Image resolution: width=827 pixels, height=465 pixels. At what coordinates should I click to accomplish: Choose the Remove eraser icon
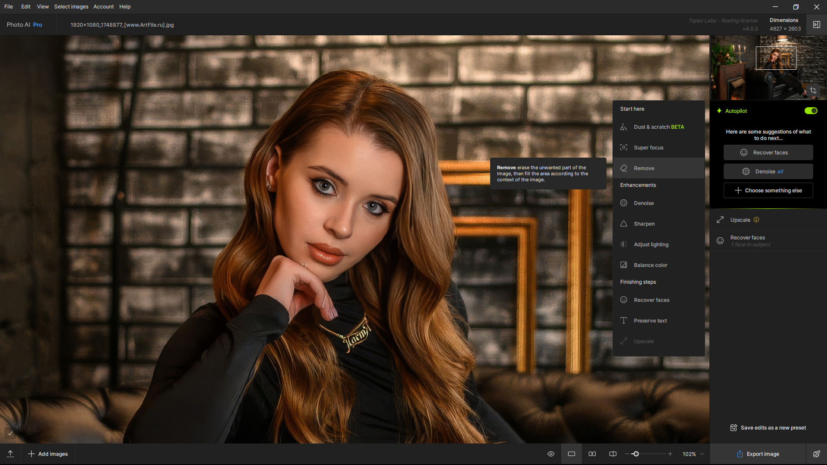[624, 168]
